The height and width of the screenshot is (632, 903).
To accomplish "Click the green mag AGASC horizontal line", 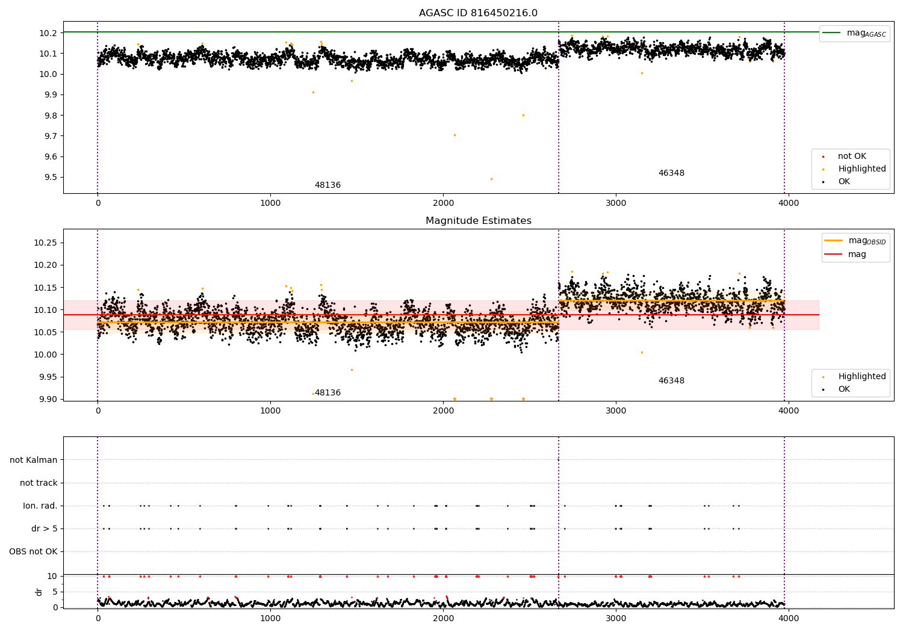I will tap(441, 32).
